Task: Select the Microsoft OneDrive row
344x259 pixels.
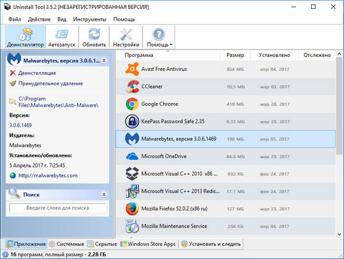Action: tap(226, 157)
